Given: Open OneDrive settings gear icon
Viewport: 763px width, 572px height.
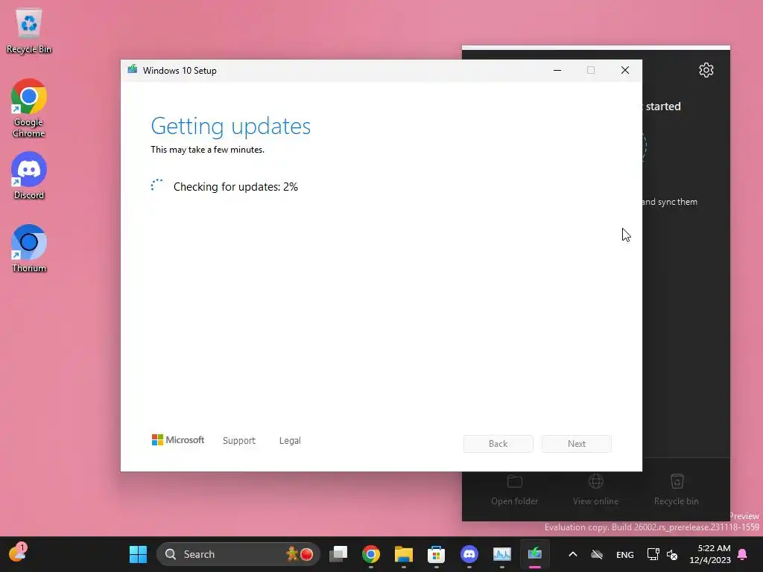Looking at the screenshot, I should (x=706, y=70).
